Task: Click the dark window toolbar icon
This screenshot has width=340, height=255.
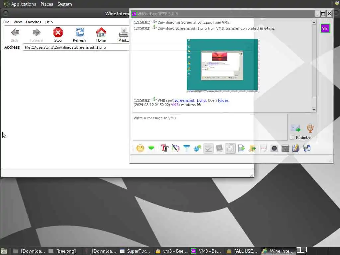Action: (285, 148)
